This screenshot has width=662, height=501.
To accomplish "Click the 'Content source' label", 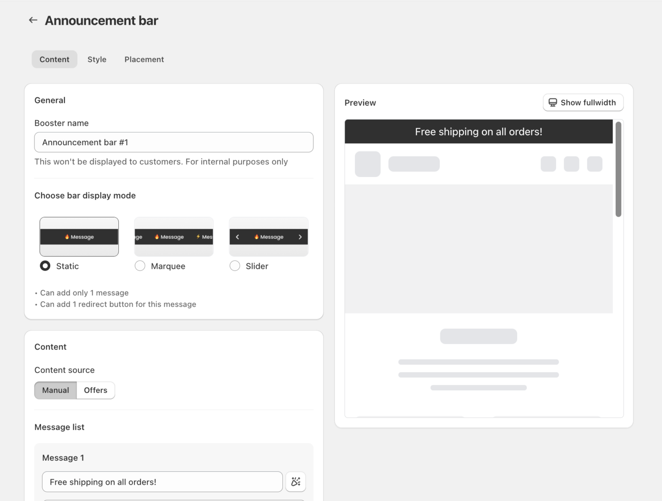I will (x=64, y=370).
